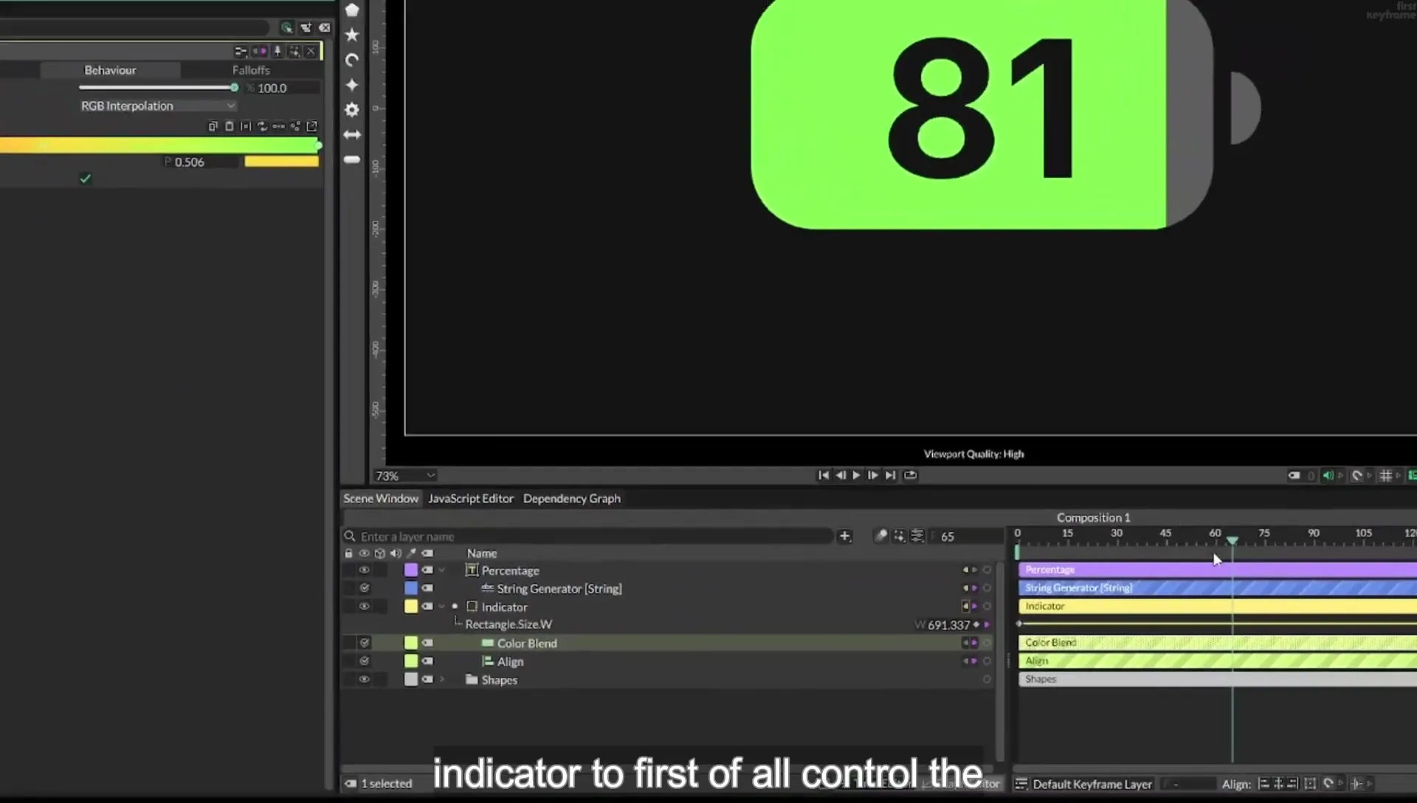
Task: Click the Default Keyframe Layer selector
Action: pos(1092,785)
